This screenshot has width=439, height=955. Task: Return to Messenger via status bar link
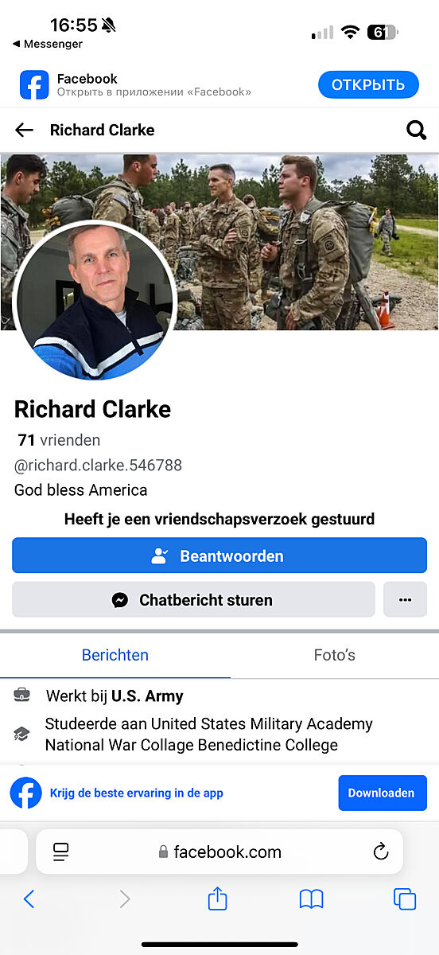pos(47,45)
